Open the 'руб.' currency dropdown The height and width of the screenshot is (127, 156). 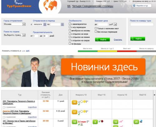113,24
